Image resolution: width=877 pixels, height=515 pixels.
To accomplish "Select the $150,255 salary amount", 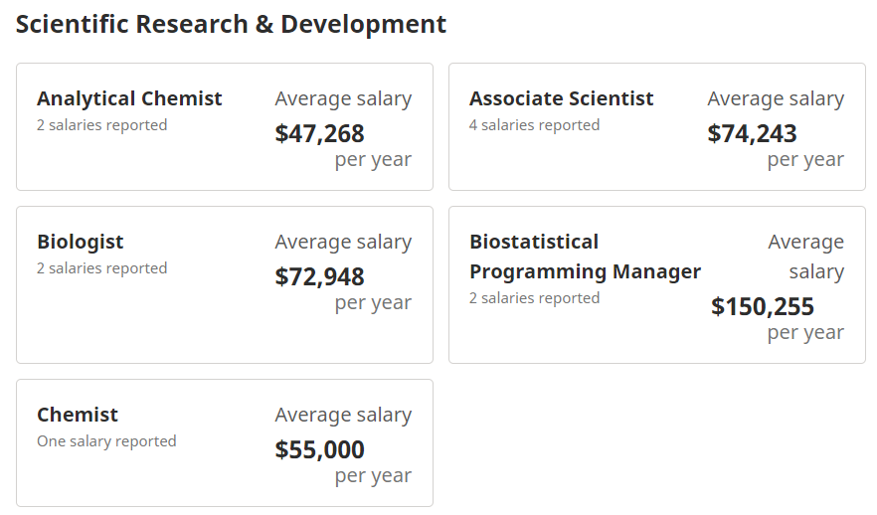I will [x=763, y=306].
